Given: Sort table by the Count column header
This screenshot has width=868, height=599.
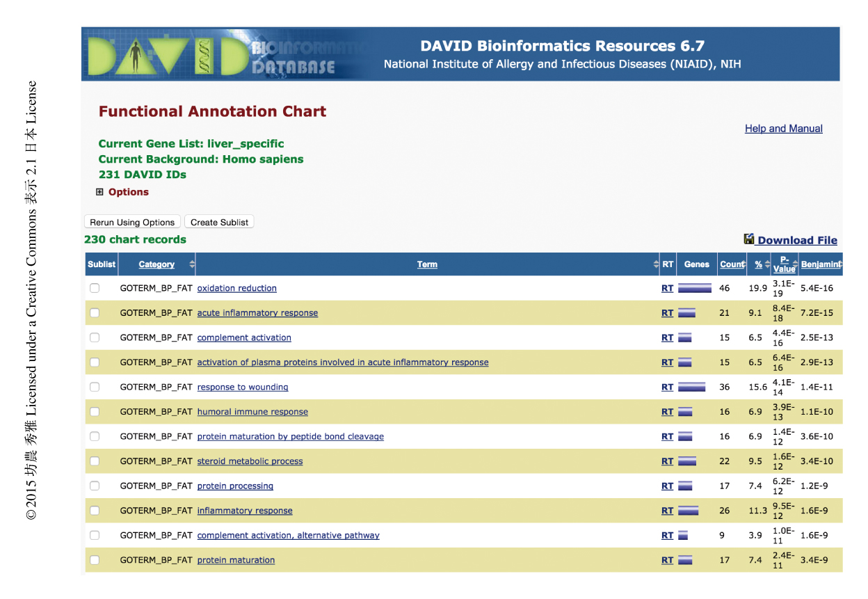Looking at the screenshot, I should coord(731,264).
